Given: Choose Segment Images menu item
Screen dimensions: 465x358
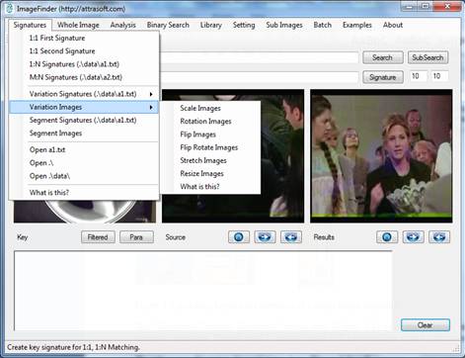Looking at the screenshot, I should tap(84, 134).
